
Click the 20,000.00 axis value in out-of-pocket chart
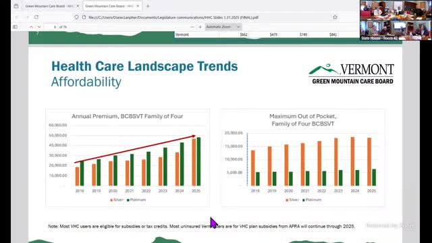coord(234,133)
